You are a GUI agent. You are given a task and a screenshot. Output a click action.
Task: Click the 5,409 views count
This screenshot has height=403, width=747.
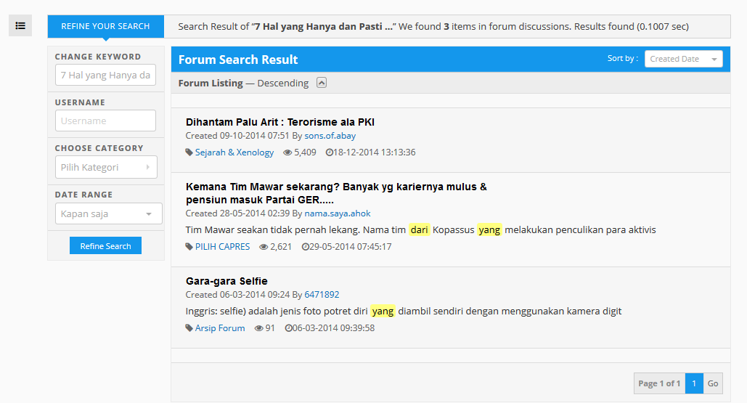coord(305,152)
